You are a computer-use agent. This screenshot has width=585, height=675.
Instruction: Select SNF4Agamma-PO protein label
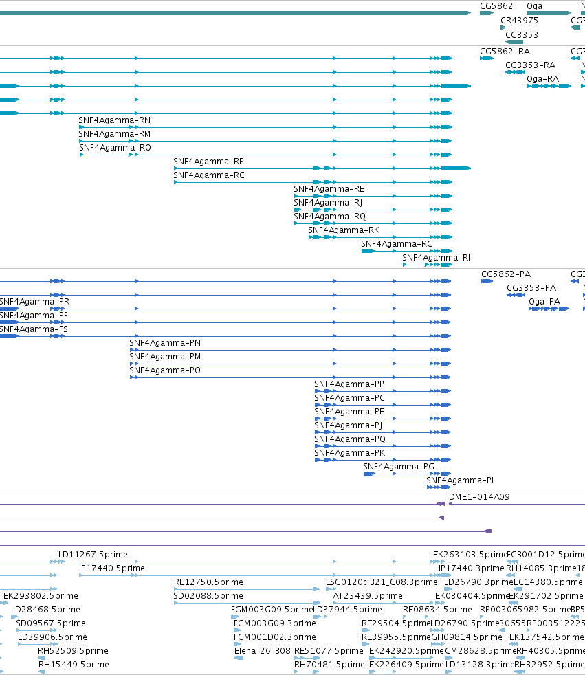165,370
